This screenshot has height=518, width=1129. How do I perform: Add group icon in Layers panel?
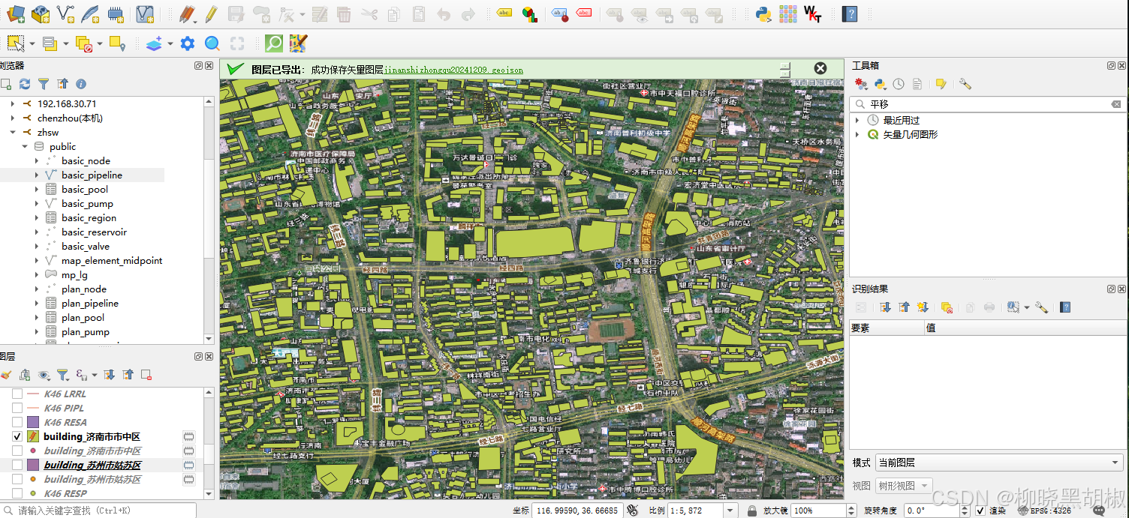(25, 374)
